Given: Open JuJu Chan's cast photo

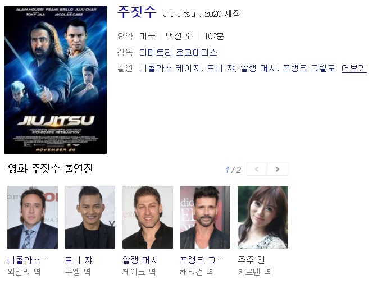Looking at the screenshot, I should point(263,217).
